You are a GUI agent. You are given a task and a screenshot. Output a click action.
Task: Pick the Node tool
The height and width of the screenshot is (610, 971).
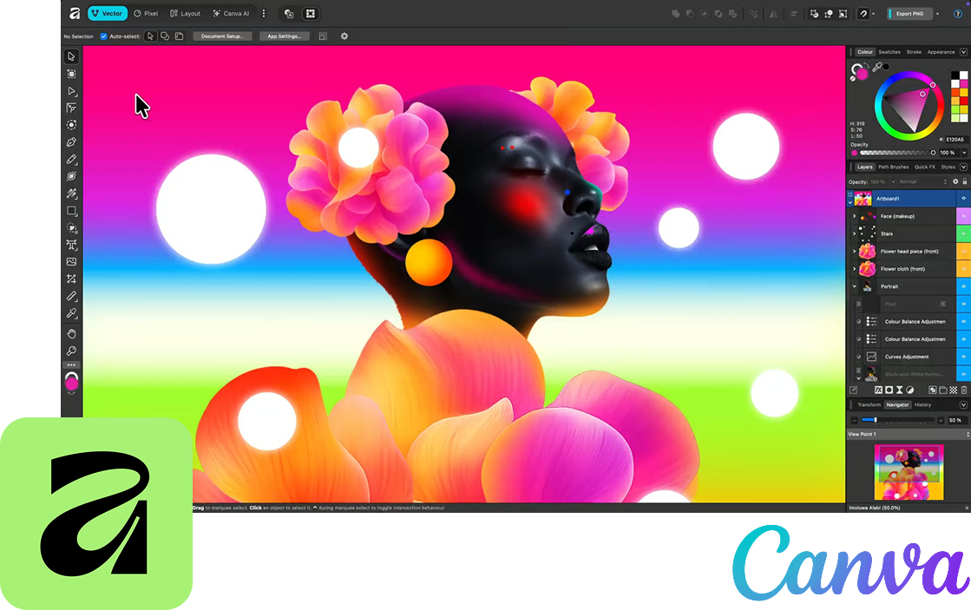pos(71,91)
